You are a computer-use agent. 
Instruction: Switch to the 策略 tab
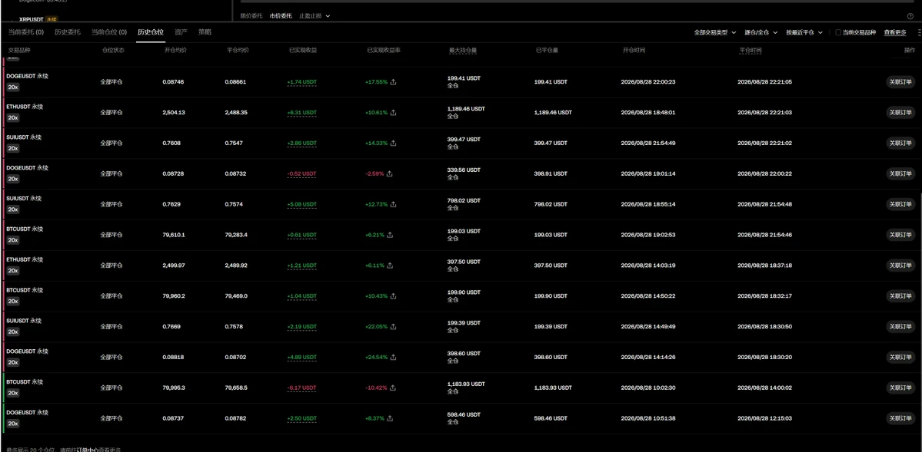point(205,32)
